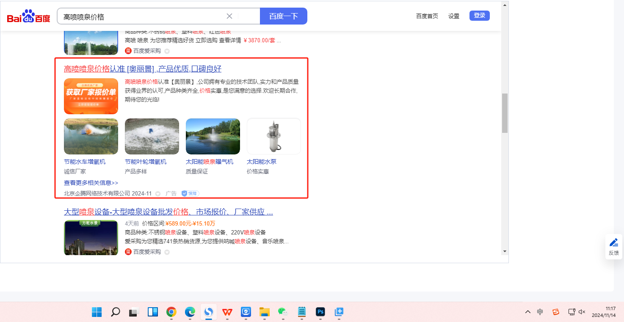Open WeChat from the taskbar
The image size is (624, 322).
tap(283, 312)
